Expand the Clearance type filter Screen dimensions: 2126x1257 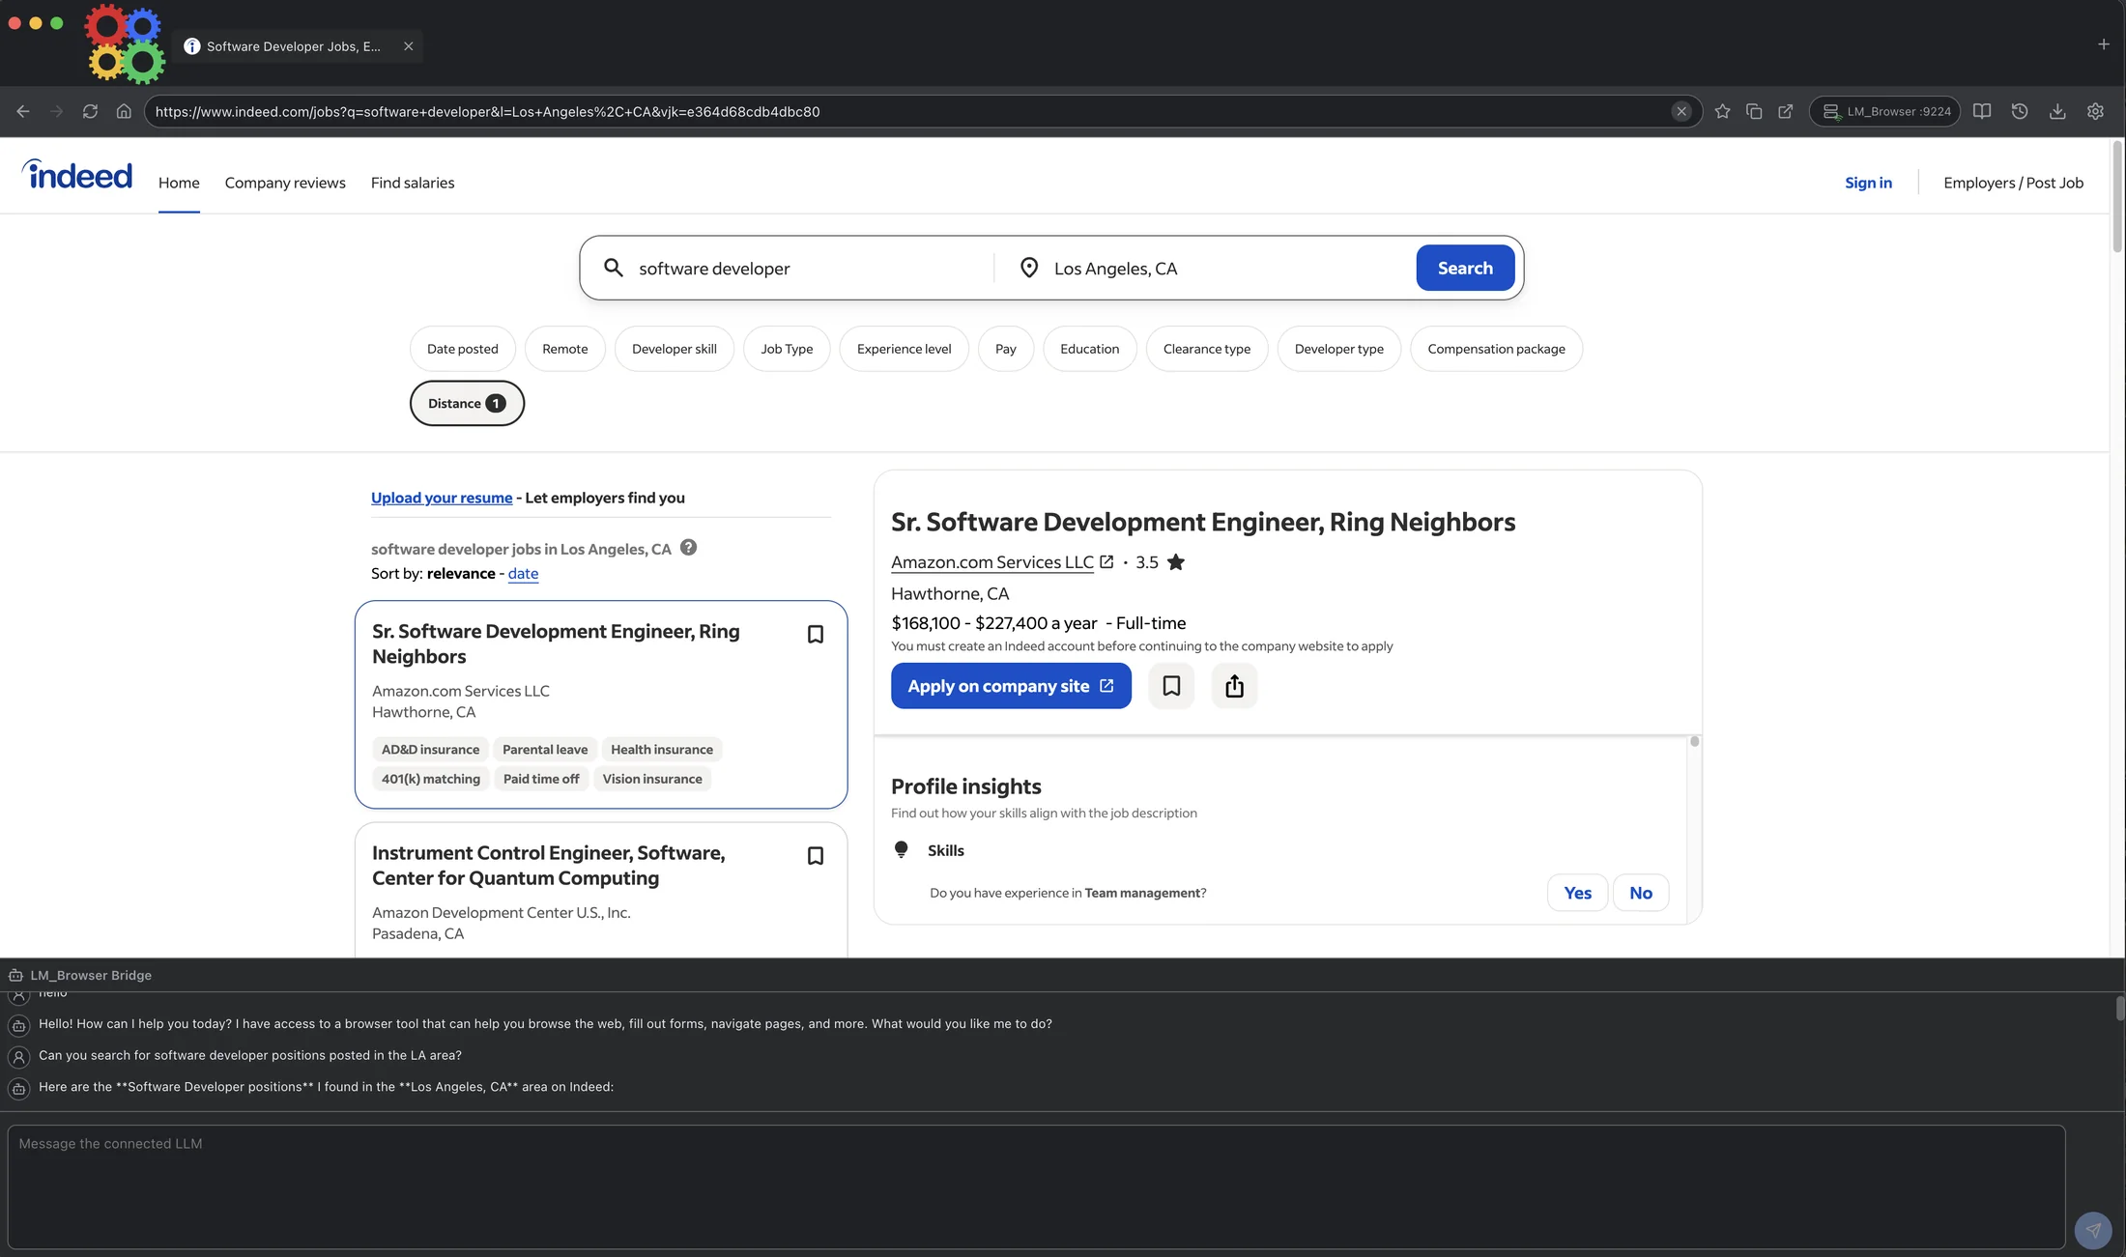coord(1207,349)
